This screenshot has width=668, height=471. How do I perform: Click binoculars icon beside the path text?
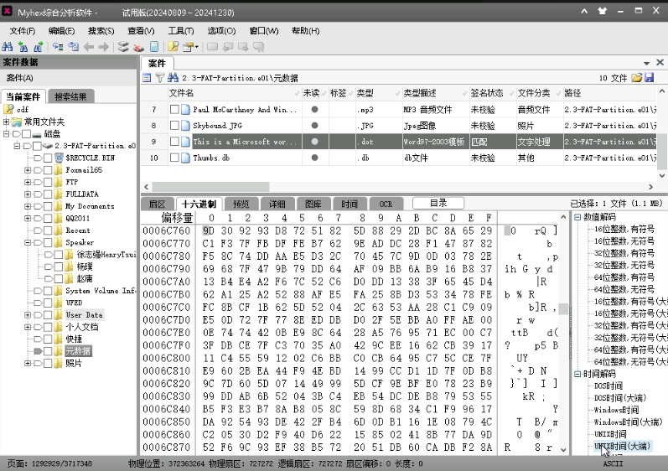tap(173, 78)
